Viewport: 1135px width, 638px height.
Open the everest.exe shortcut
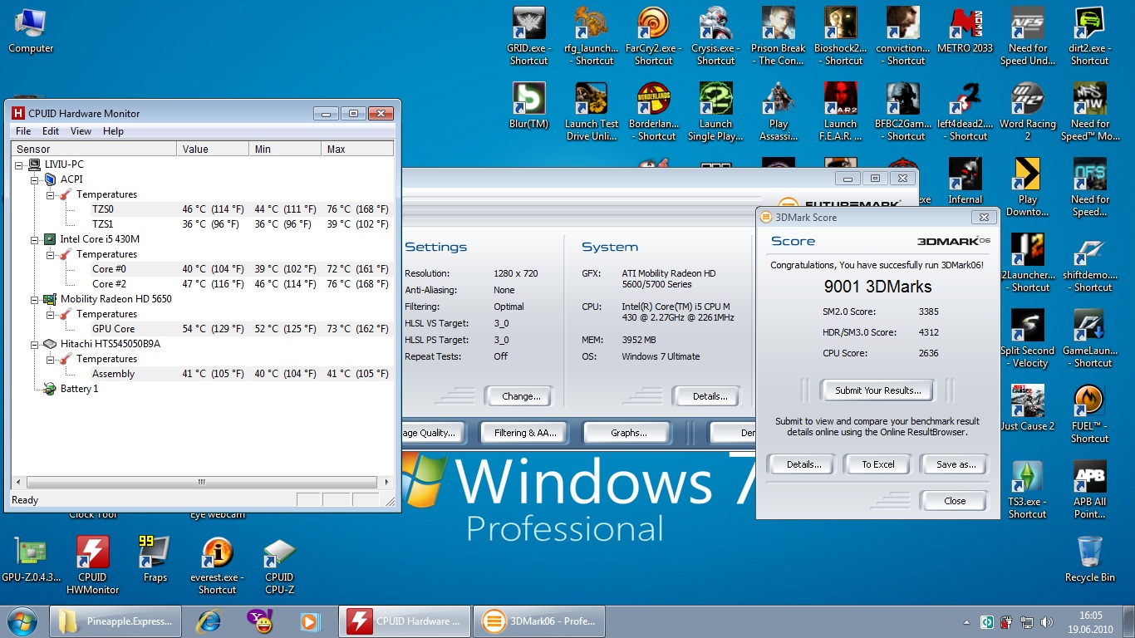[x=217, y=565]
